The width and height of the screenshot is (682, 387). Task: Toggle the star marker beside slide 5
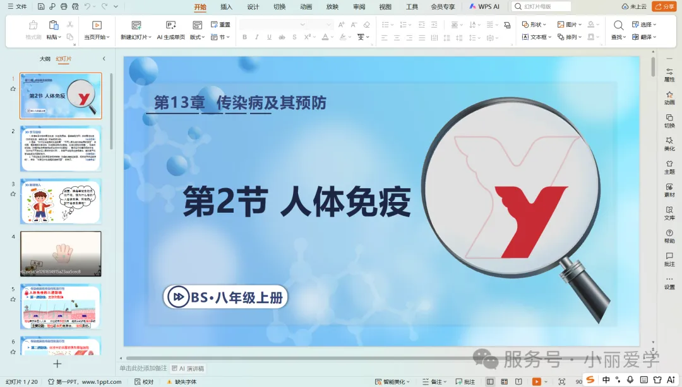(x=13, y=299)
